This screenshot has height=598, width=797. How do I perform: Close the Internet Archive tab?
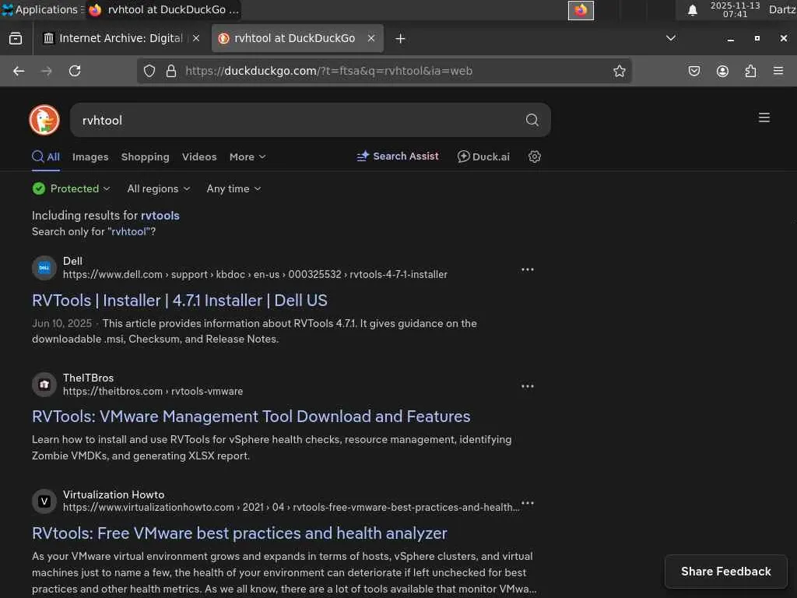tap(196, 38)
